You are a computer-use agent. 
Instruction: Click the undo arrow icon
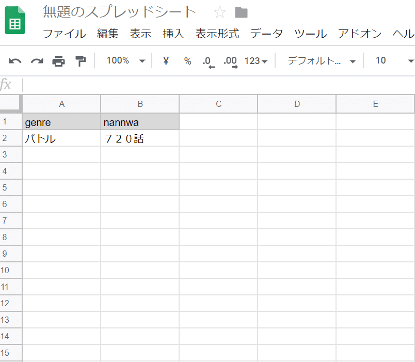point(15,61)
